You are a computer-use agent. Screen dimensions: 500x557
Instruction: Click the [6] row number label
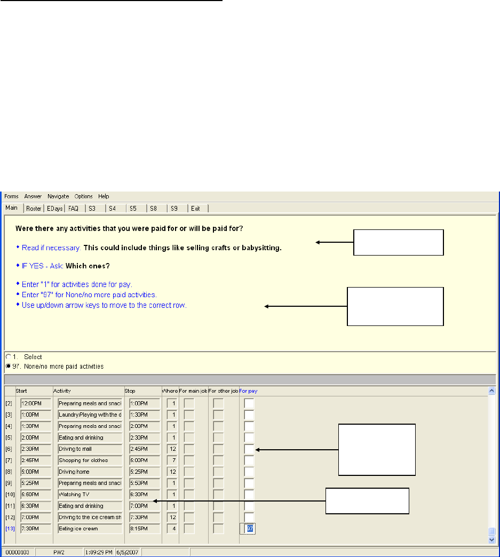[9, 449]
